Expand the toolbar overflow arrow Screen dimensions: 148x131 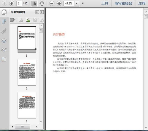coord(83,4)
